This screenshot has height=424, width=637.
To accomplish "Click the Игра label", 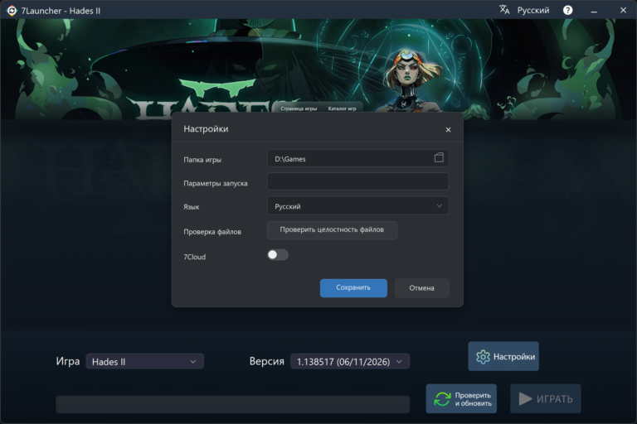I will coord(68,361).
